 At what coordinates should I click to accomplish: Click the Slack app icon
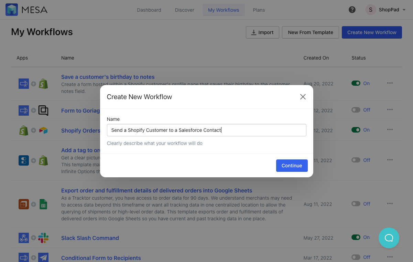pos(43,238)
